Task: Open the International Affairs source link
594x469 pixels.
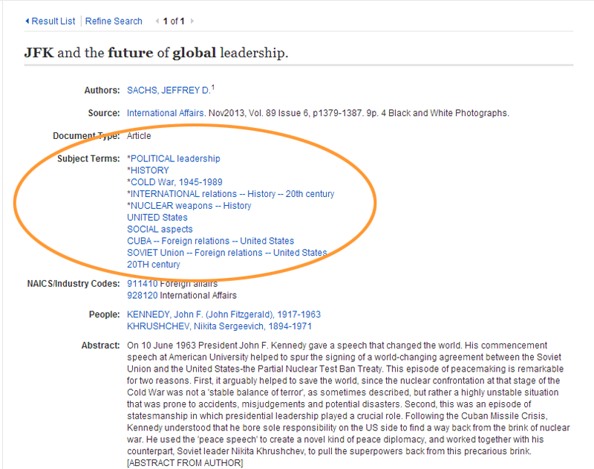Action: pyautogui.click(x=163, y=113)
